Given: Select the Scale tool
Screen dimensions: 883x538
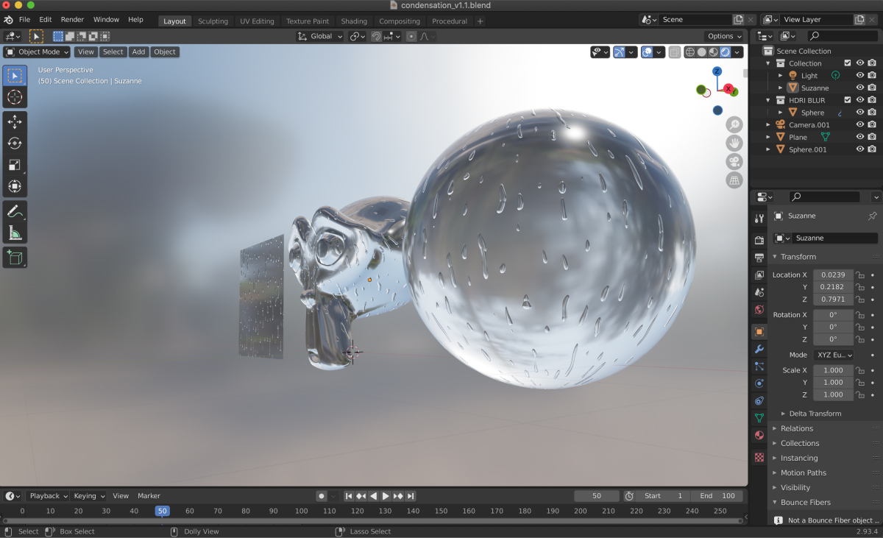Looking at the screenshot, I should 15,165.
